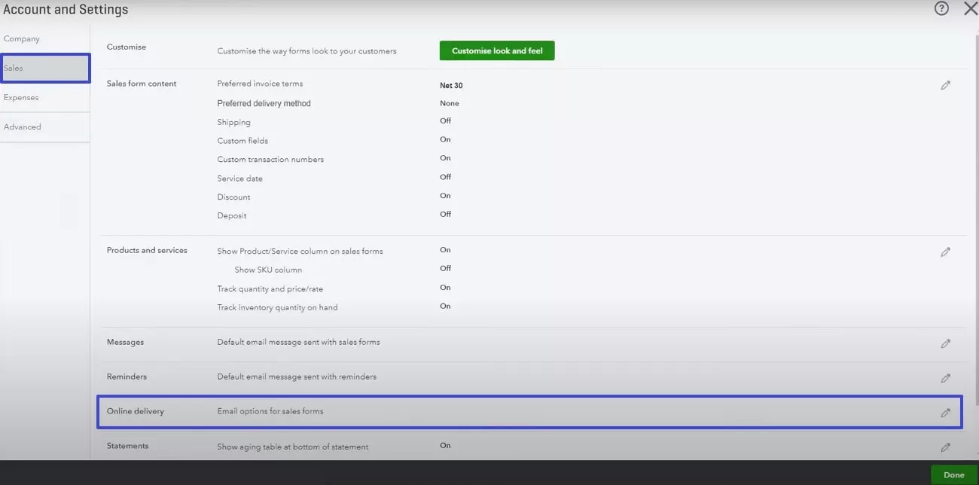Switch to the Expenses tab
979x485 pixels.
(21, 96)
